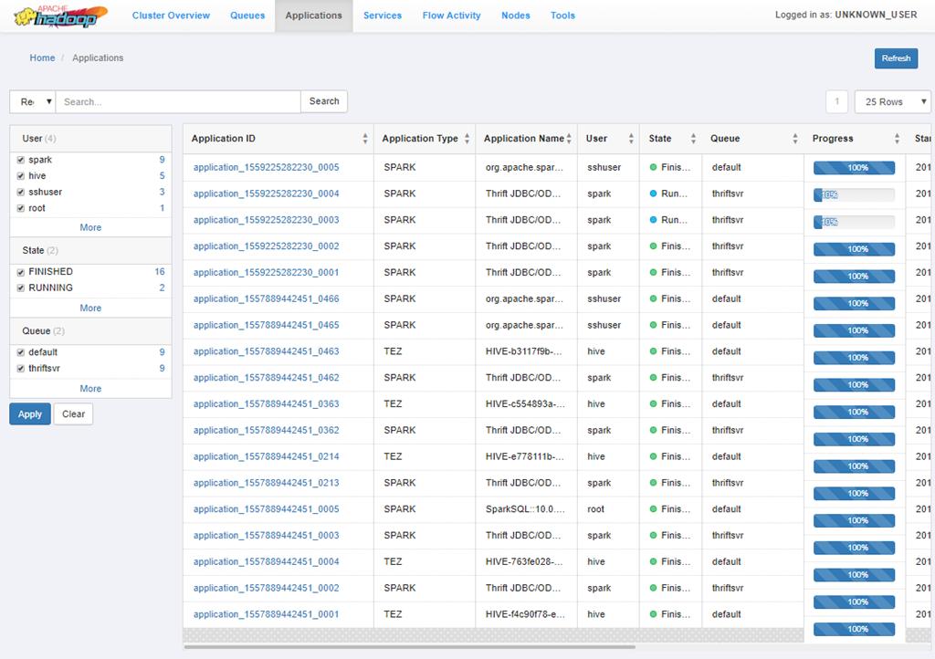Toggle the hive user checkbox
Image resolution: width=935 pixels, height=659 pixels.
pos(21,176)
